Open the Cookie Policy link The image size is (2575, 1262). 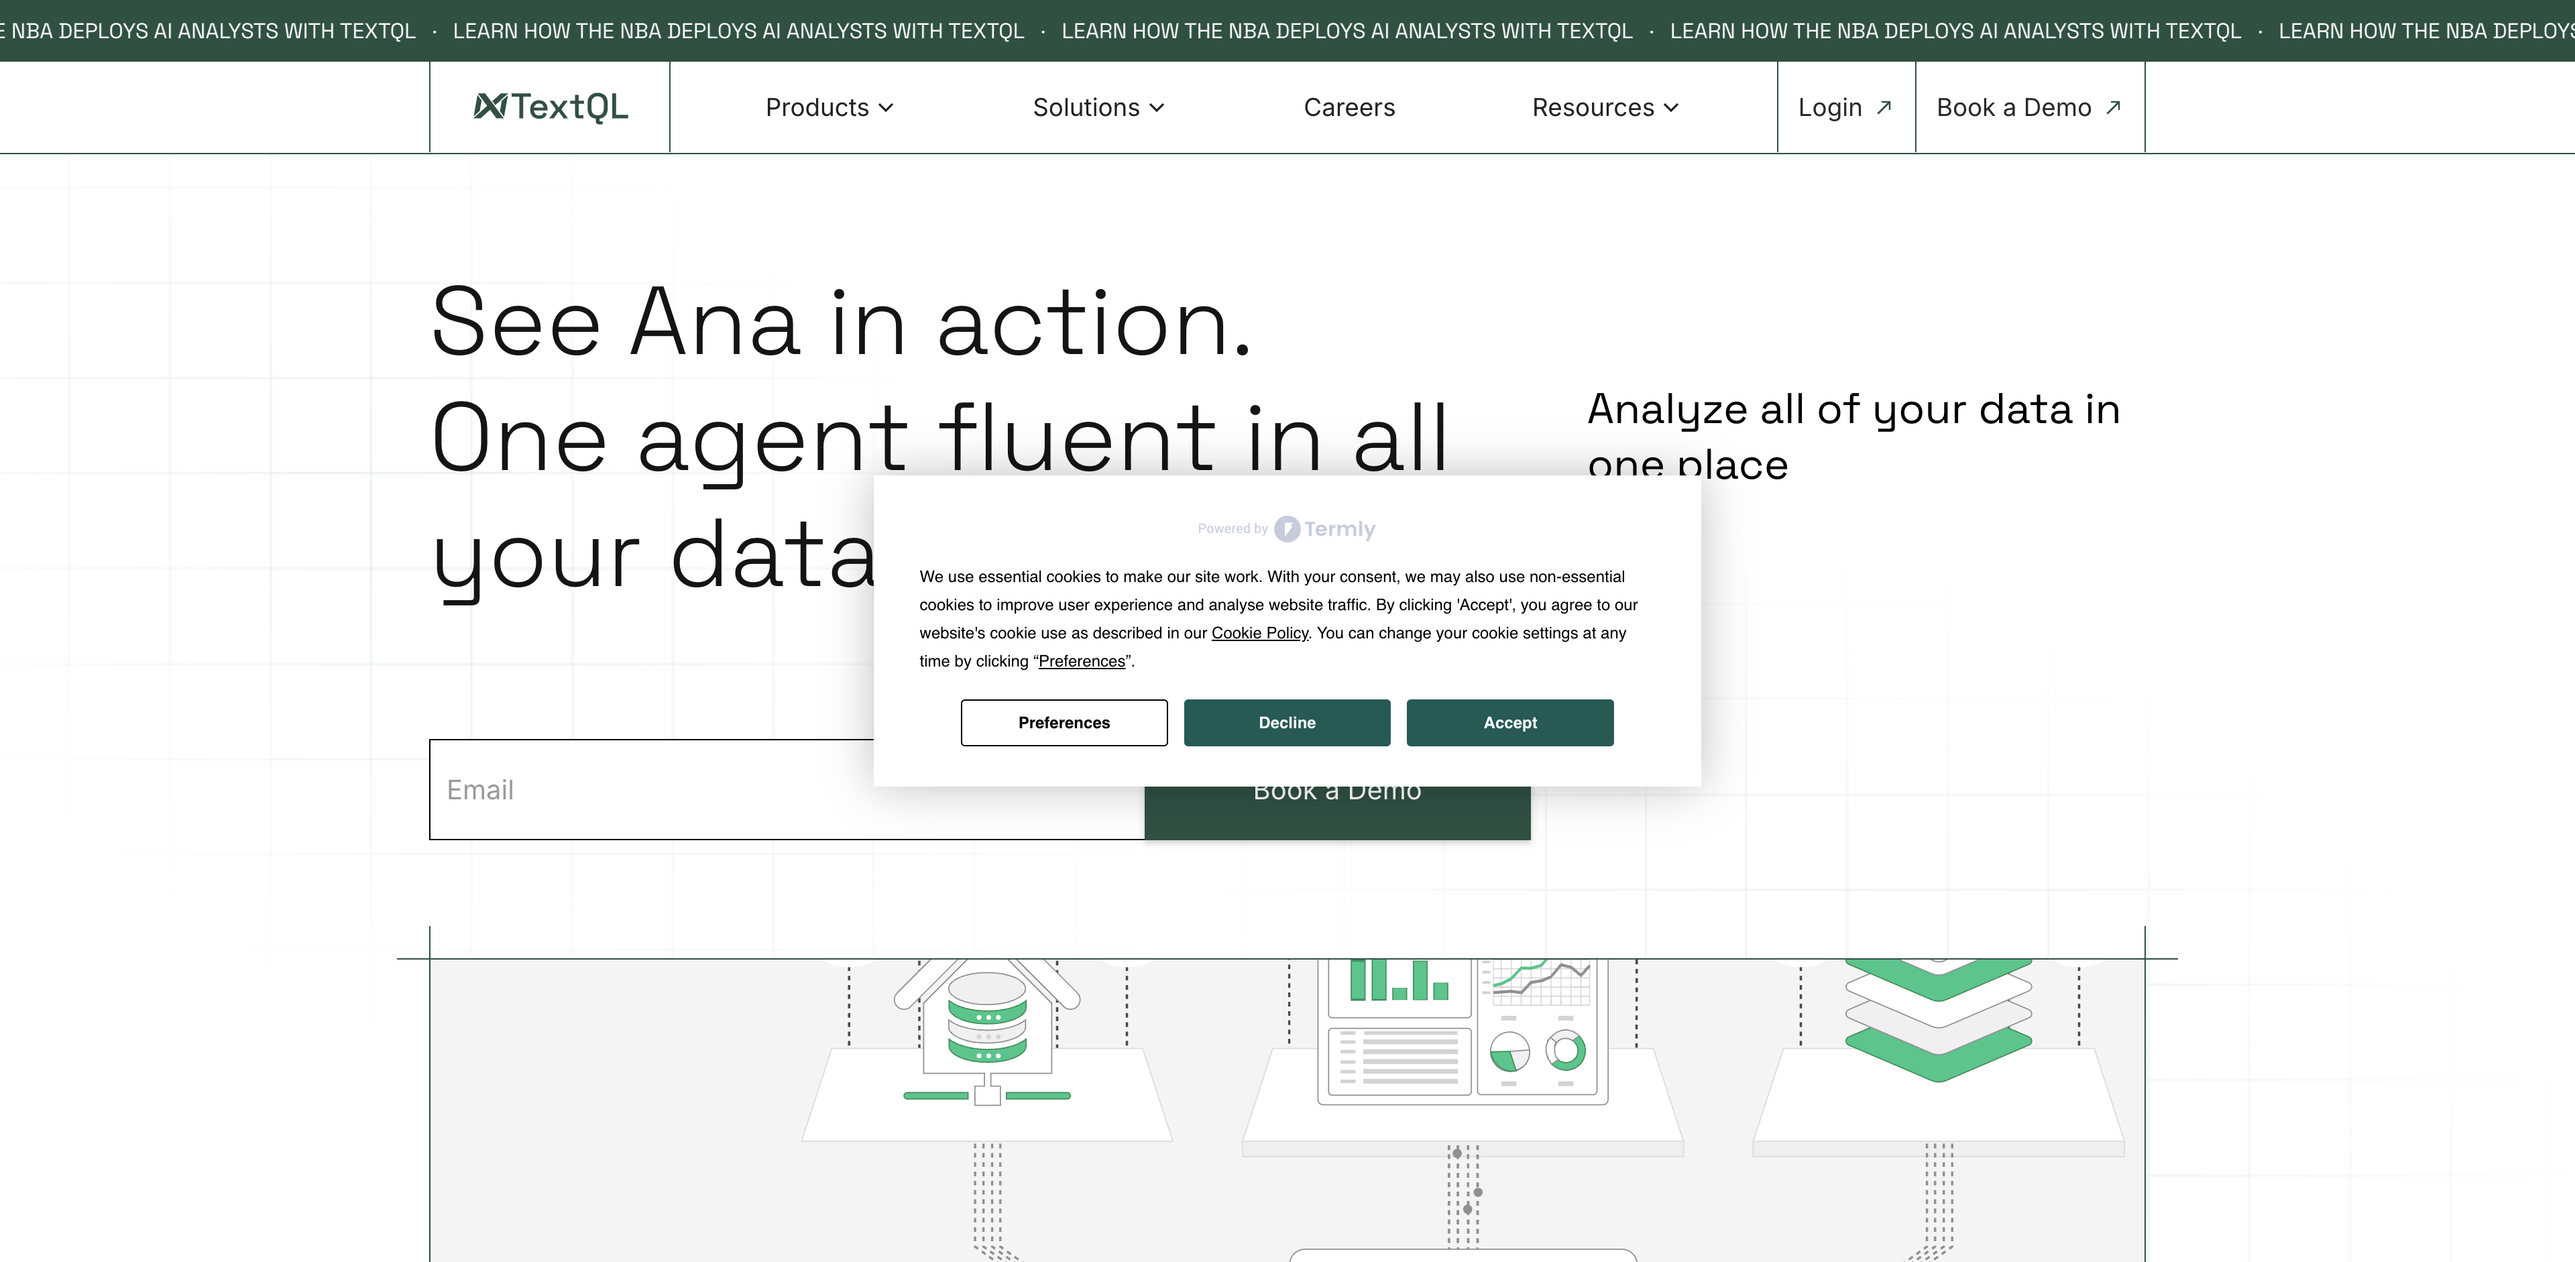pos(1259,632)
